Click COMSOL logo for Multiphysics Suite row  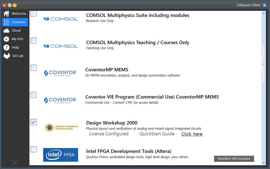point(61,19)
